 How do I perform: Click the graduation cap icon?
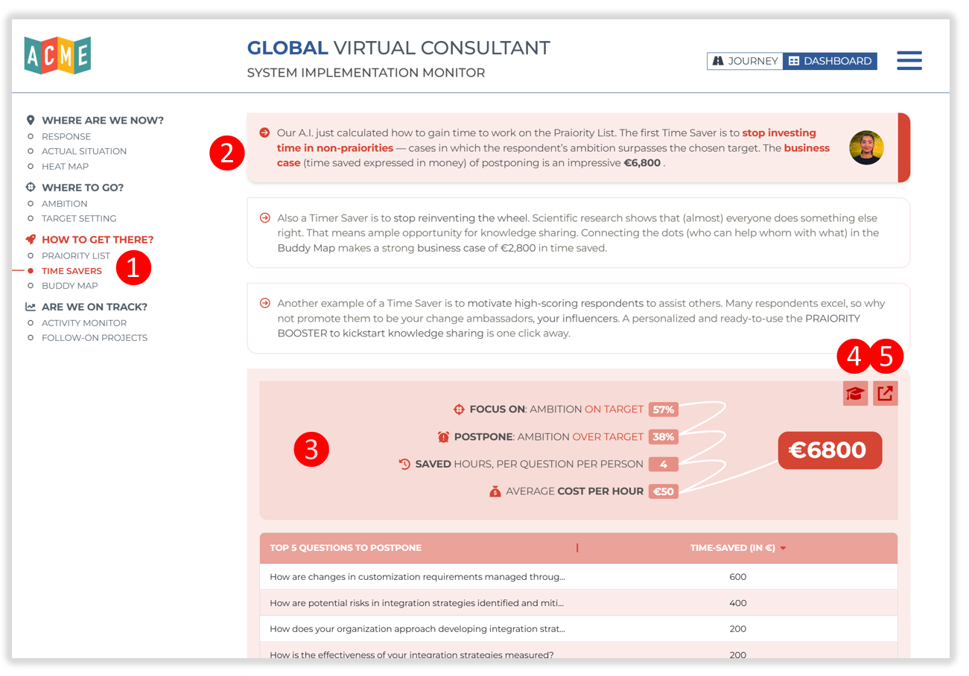(856, 393)
